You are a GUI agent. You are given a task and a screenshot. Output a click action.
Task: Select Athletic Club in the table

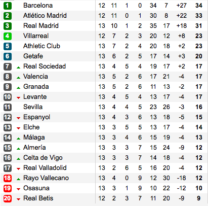[x=41, y=46]
